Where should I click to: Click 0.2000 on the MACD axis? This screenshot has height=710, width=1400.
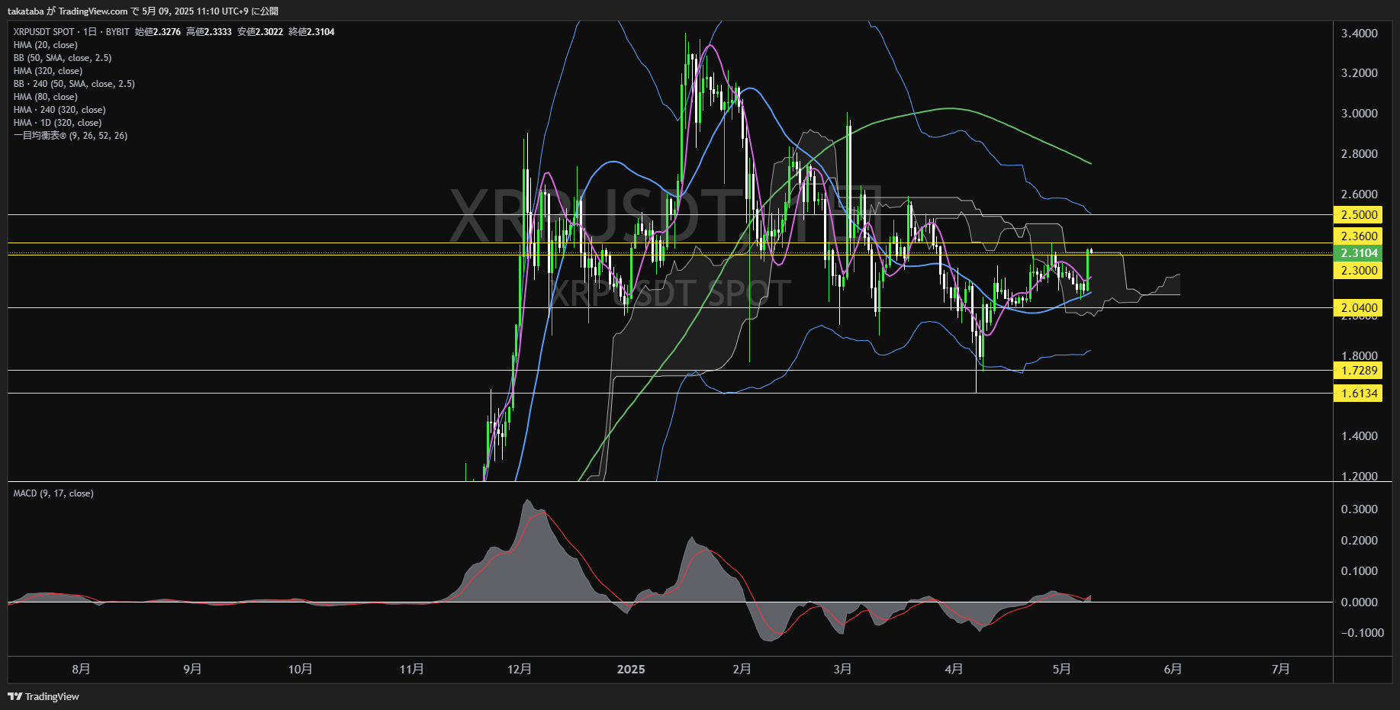point(1360,541)
